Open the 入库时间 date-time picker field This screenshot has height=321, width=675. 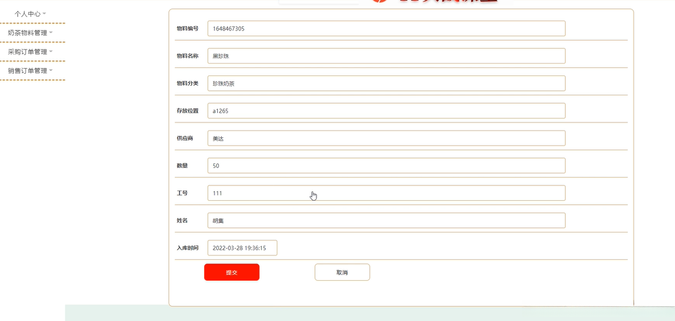pos(242,248)
